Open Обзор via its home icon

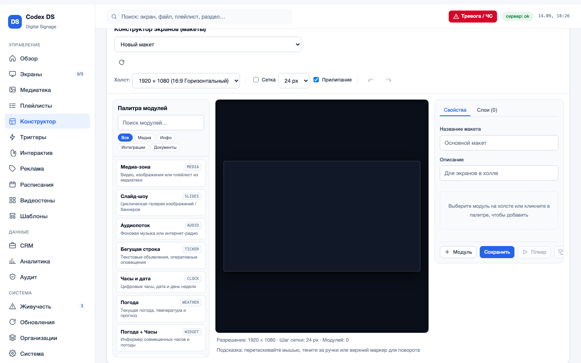tap(13, 58)
